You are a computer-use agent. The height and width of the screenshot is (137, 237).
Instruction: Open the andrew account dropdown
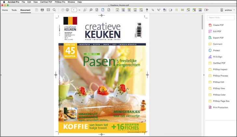point(230,10)
